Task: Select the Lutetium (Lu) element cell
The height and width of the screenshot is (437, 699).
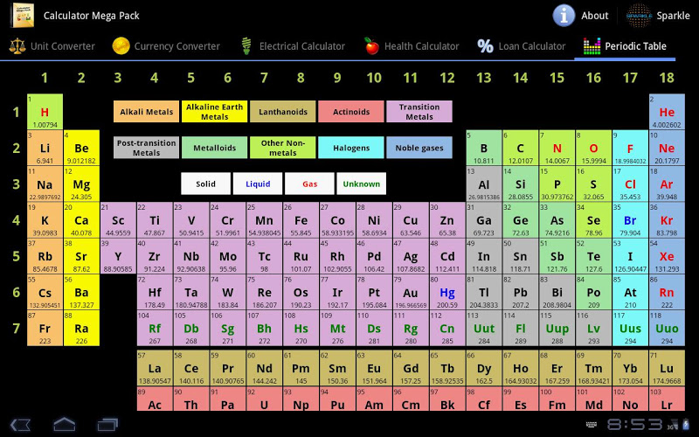Action: point(667,368)
